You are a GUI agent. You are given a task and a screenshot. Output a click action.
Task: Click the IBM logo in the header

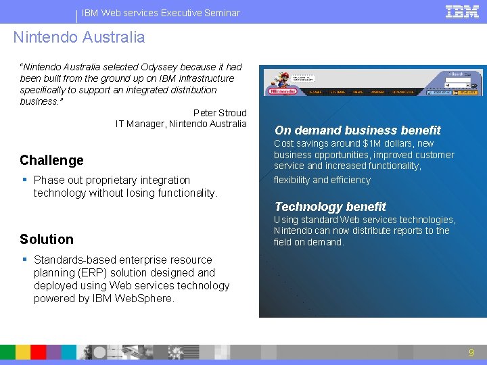(x=462, y=12)
